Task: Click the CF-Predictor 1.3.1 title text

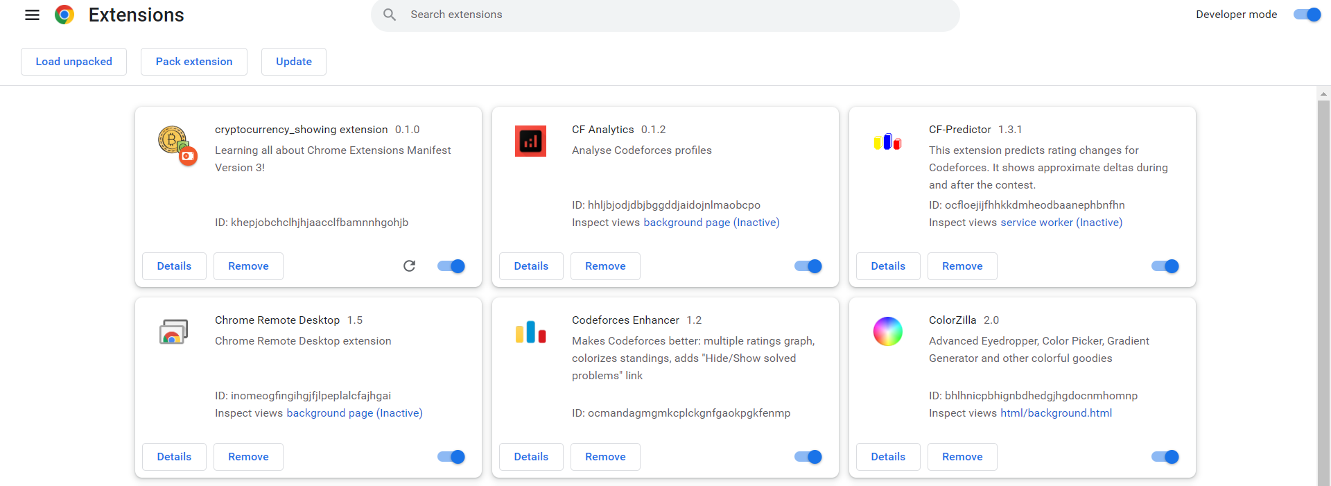Action: (975, 130)
